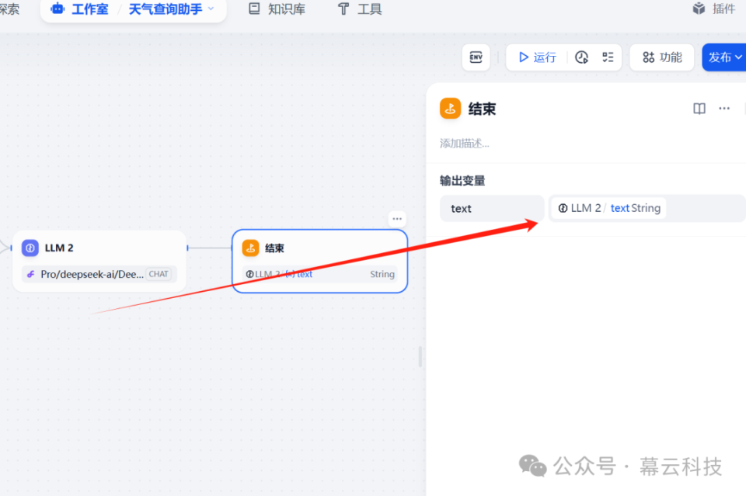Screen dimensions: 746x496
Task: Click the 结束 node flag icon on canvas
Action: tap(250, 248)
